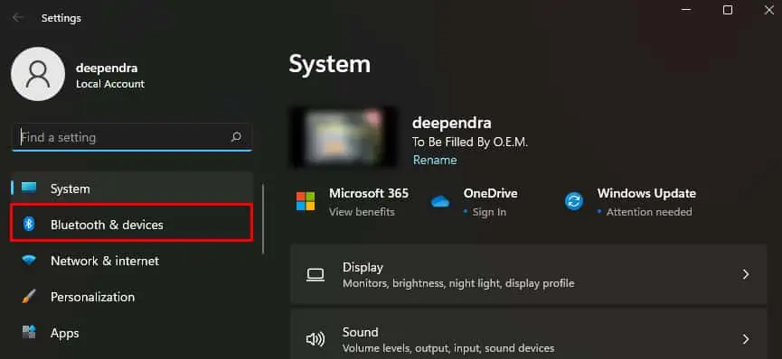Click the Local Account label
Screen dimensions: 782x359
point(110,84)
